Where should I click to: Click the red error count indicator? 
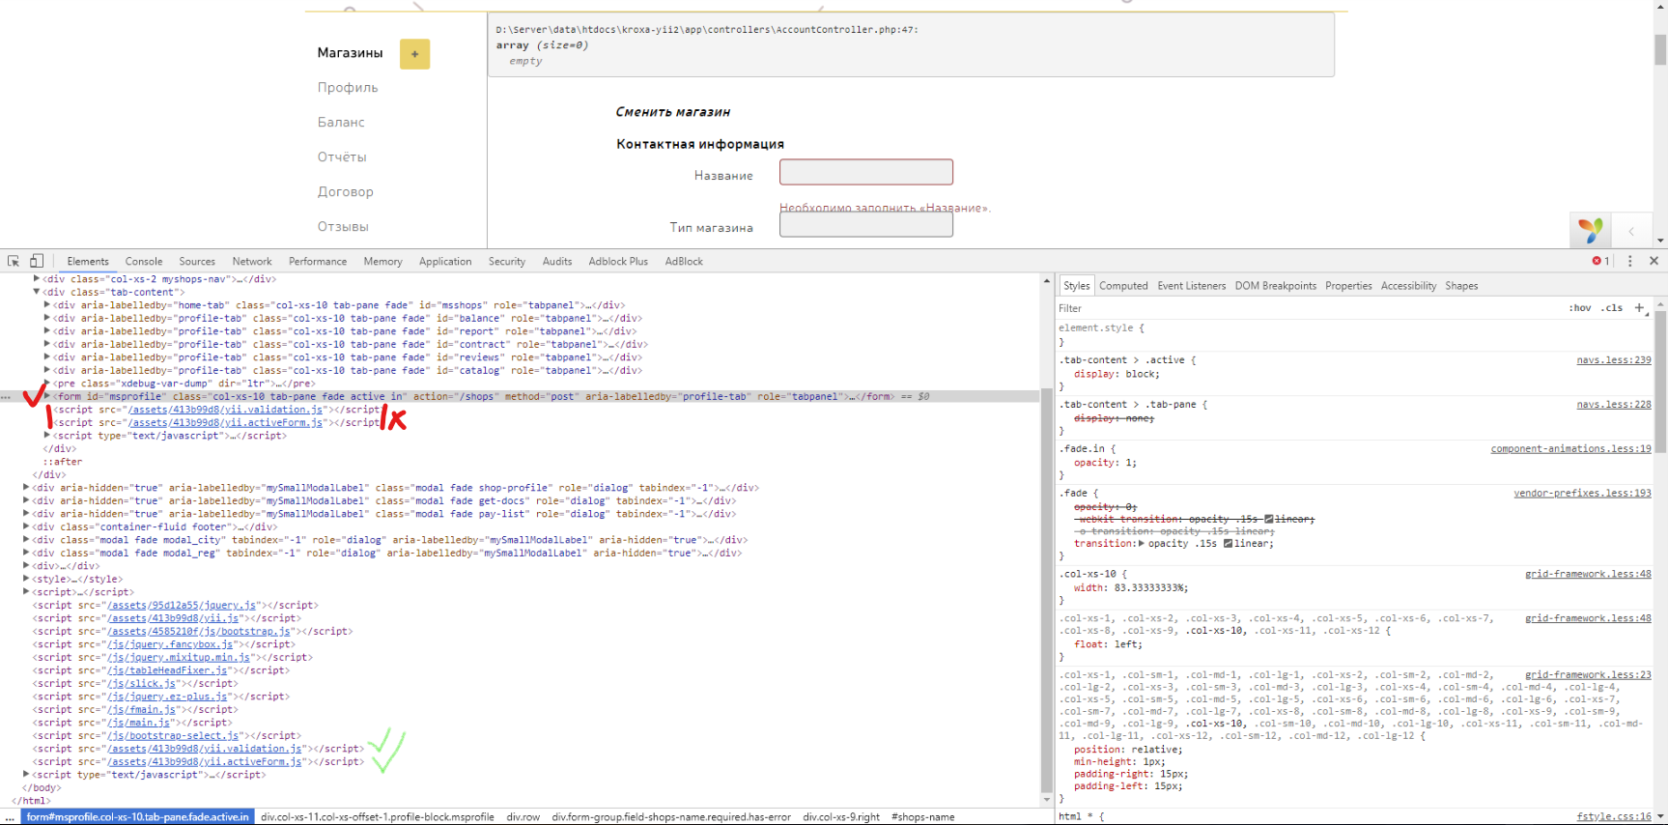click(x=1600, y=261)
